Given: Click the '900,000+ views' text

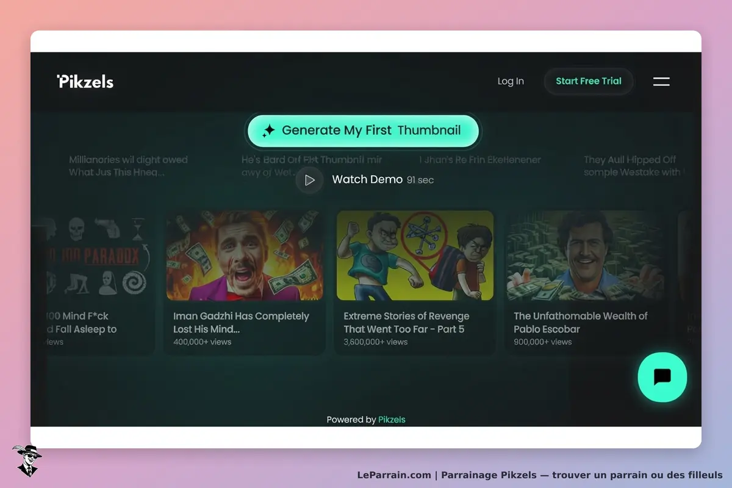Looking at the screenshot, I should 543,342.
